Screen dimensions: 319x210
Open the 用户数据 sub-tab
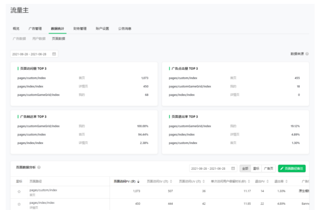click(x=39, y=39)
